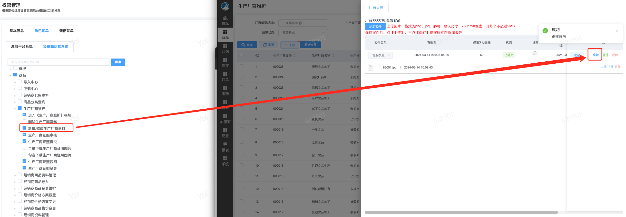The height and width of the screenshot is (217, 626).
Task: Expand the 经销商商品资料管理 tree node
Action: click(15, 175)
